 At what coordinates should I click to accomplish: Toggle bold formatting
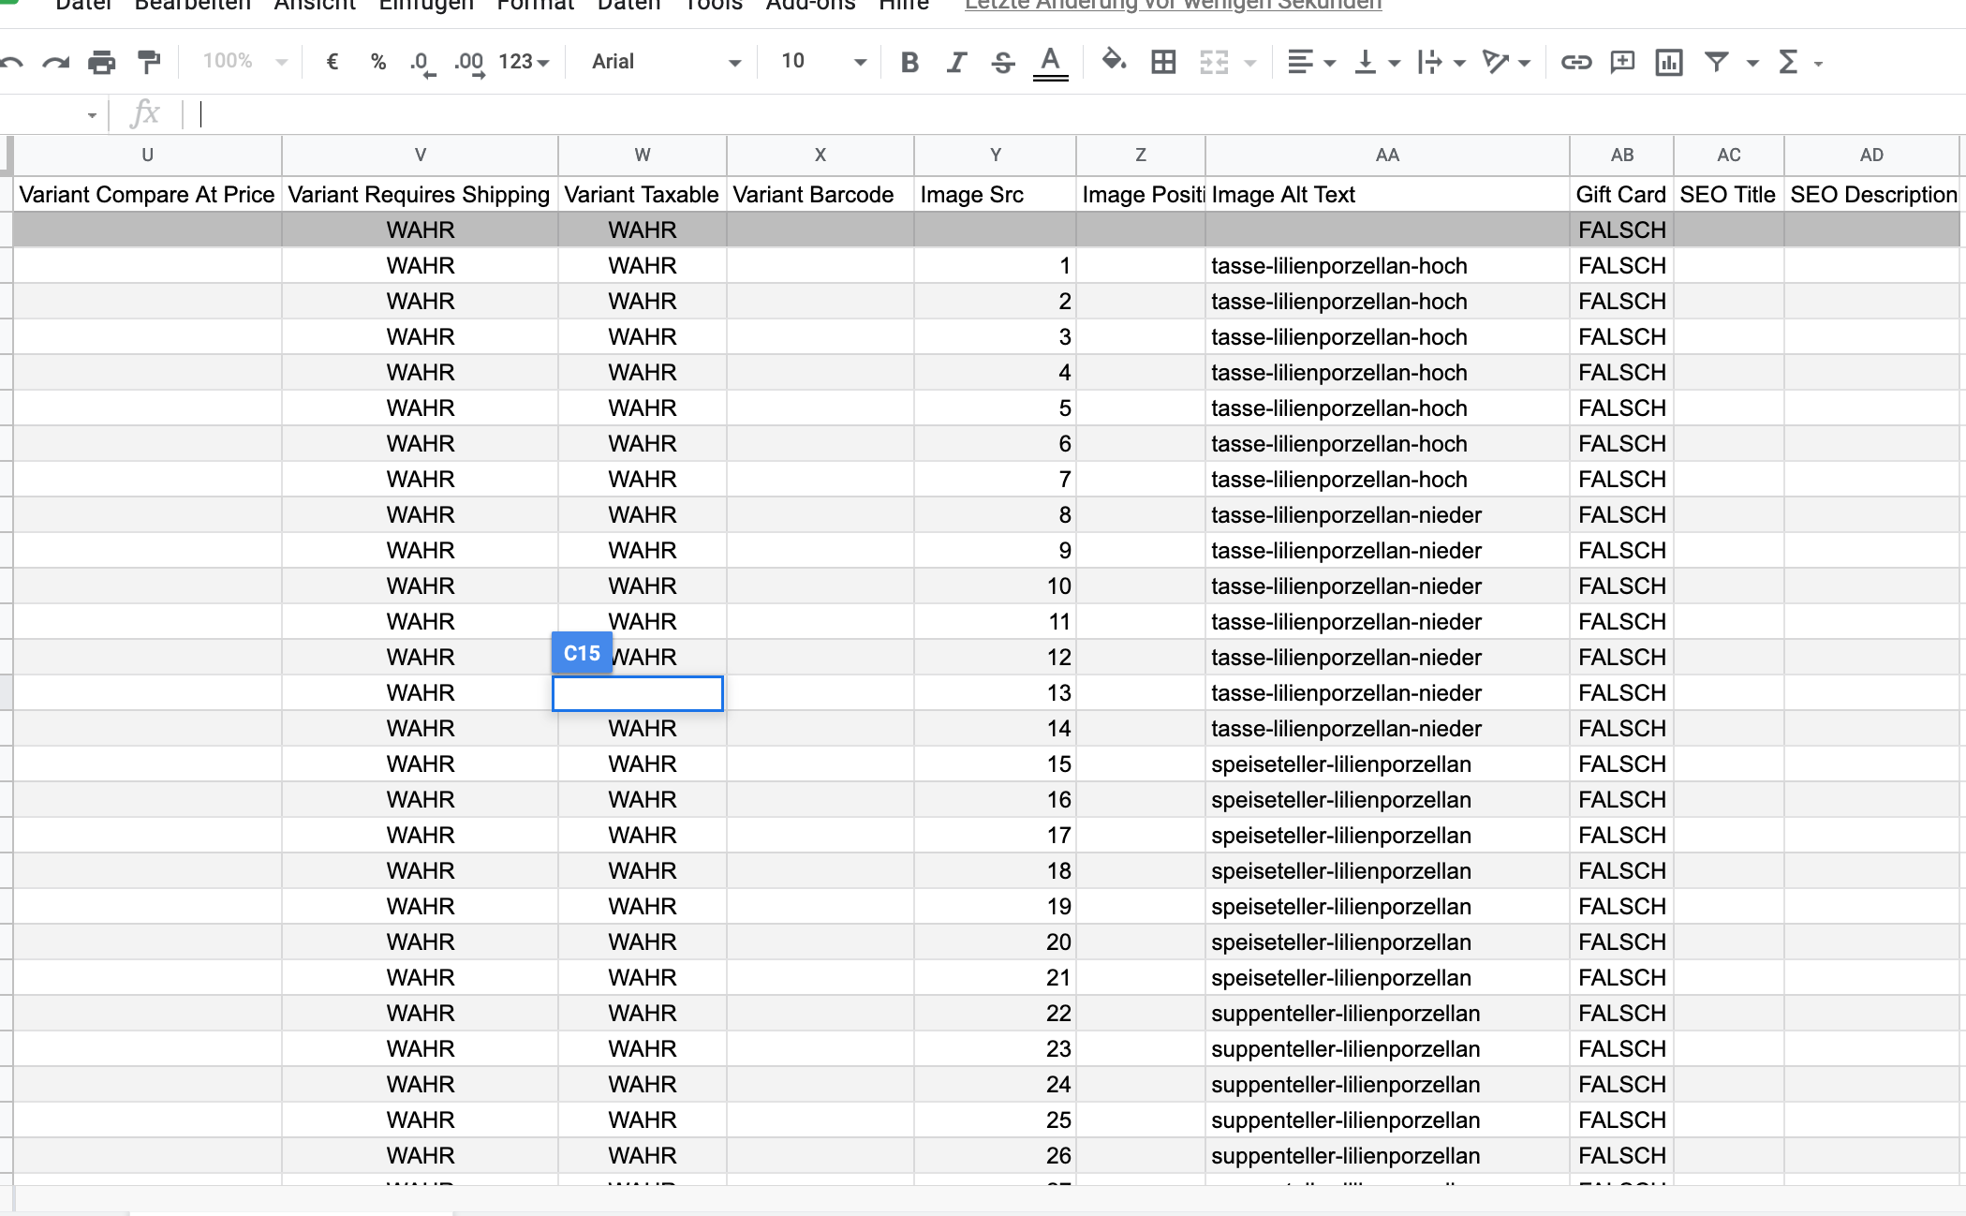click(x=909, y=63)
